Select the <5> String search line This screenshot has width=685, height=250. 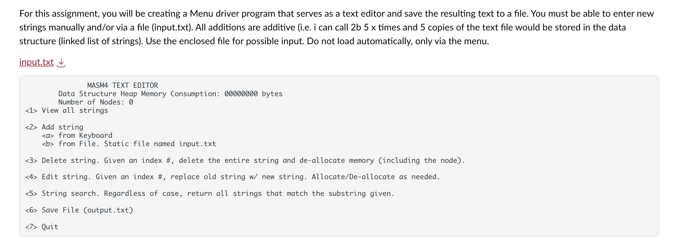point(210,194)
